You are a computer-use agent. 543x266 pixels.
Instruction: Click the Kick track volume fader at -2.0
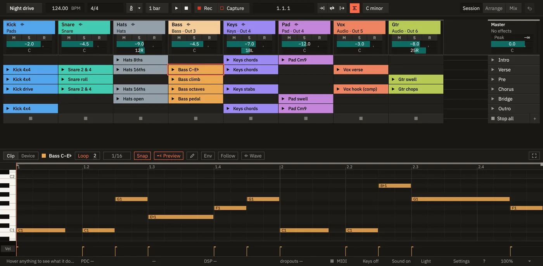(x=29, y=44)
